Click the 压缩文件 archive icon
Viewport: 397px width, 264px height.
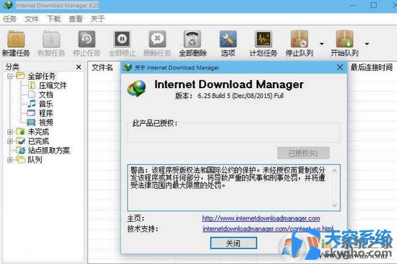pyautogui.click(x=31, y=85)
